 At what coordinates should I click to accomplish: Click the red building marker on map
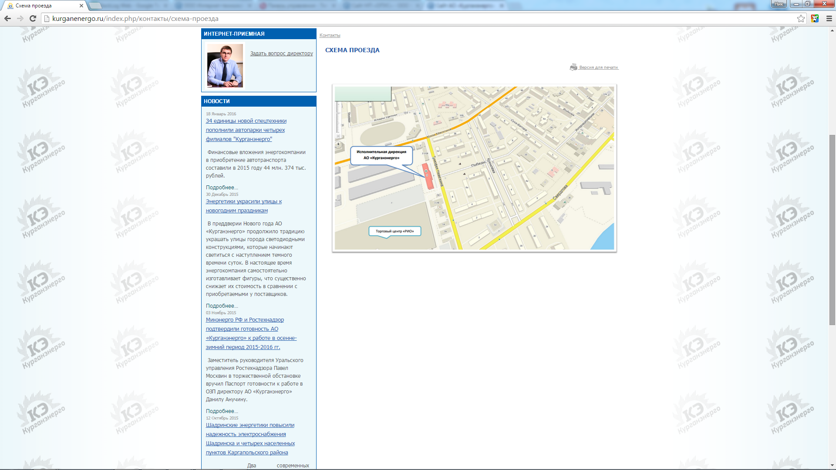pos(428,176)
